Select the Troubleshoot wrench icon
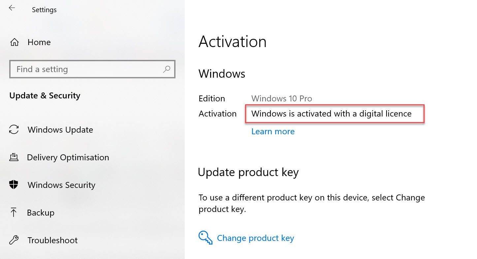 [14, 240]
